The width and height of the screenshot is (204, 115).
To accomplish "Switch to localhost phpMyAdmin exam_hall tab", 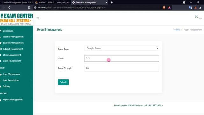I will point(52,2).
